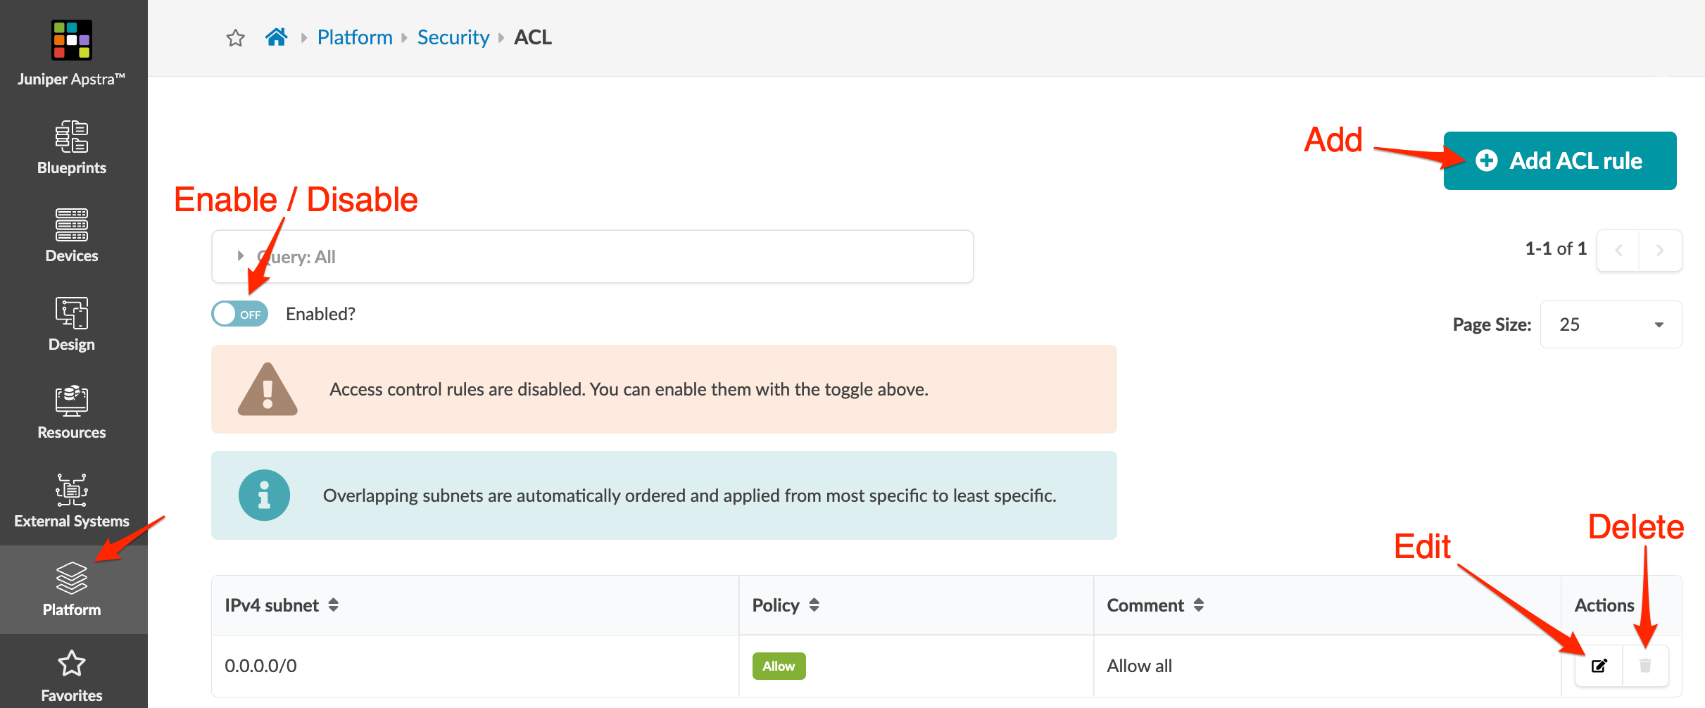This screenshot has height=708, width=1705.
Task: Click the home breadcrumb icon
Action: (276, 37)
